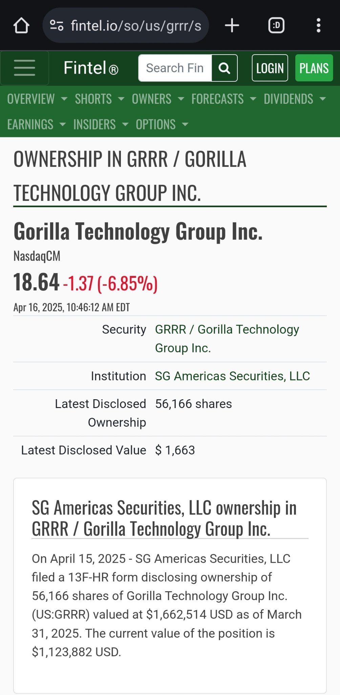Open the Options menu
Screen dimensions: 340x695
(x=162, y=124)
